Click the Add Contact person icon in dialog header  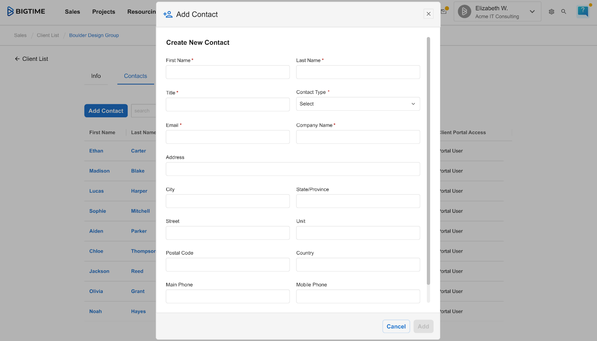click(x=167, y=14)
